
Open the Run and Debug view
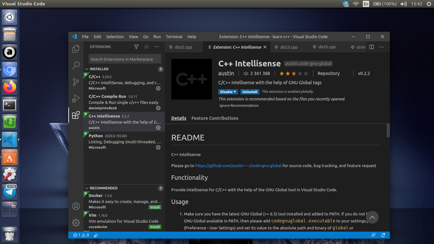76,98
